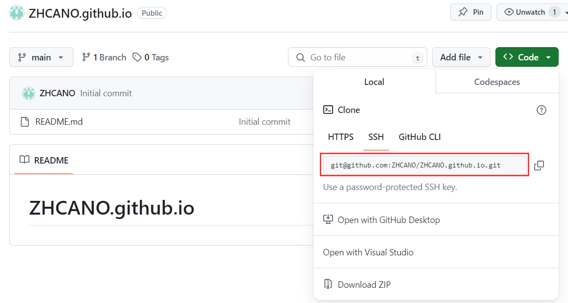This screenshot has height=303, width=568.
Task: Click the GitHub Desktop download icon
Action: 328,219
